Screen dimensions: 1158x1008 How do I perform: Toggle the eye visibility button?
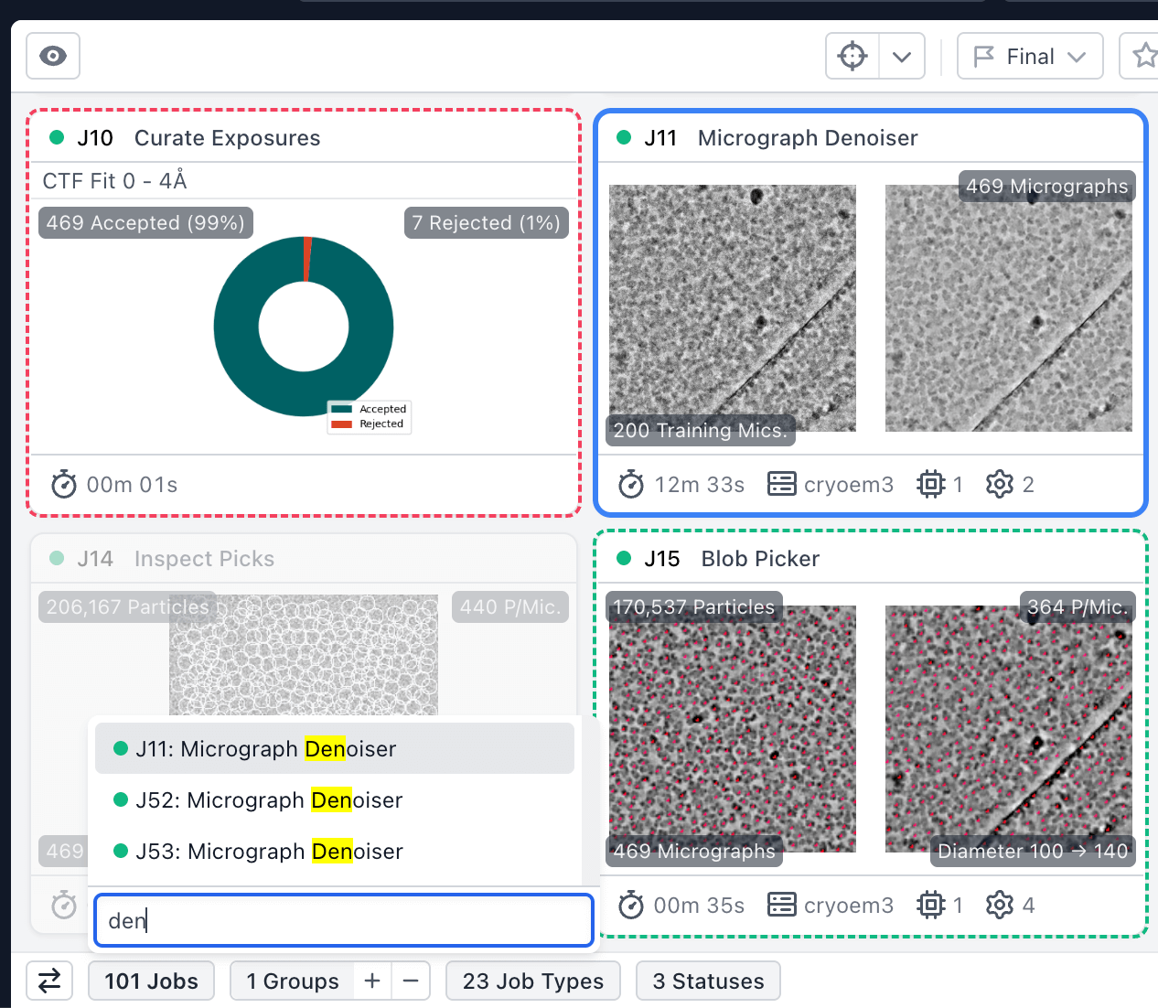53,57
